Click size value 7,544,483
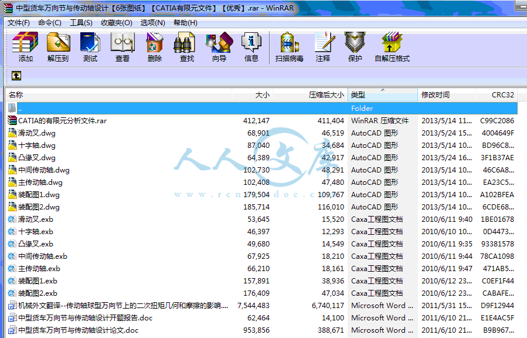 click(x=253, y=305)
